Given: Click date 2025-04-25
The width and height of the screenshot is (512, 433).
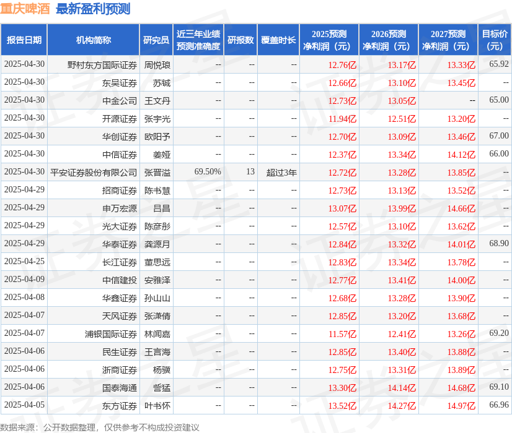Looking at the screenshot, I should 24,261.
